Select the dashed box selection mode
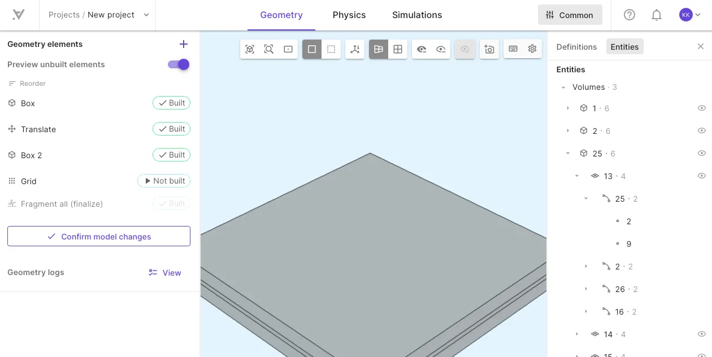Image resolution: width=712 pixels, height=357 pixels. coord(331,49)
